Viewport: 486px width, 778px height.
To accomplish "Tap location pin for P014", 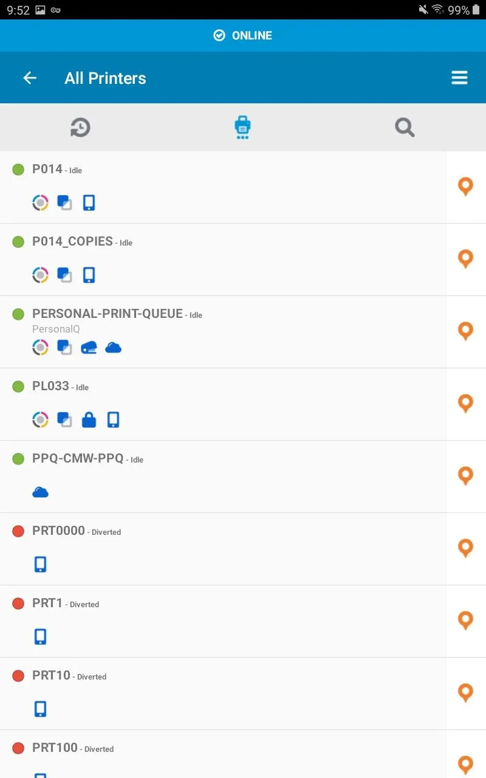I will 465,187.
